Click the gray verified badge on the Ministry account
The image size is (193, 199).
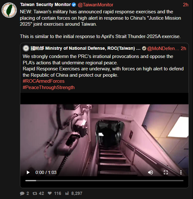point(144,48)
